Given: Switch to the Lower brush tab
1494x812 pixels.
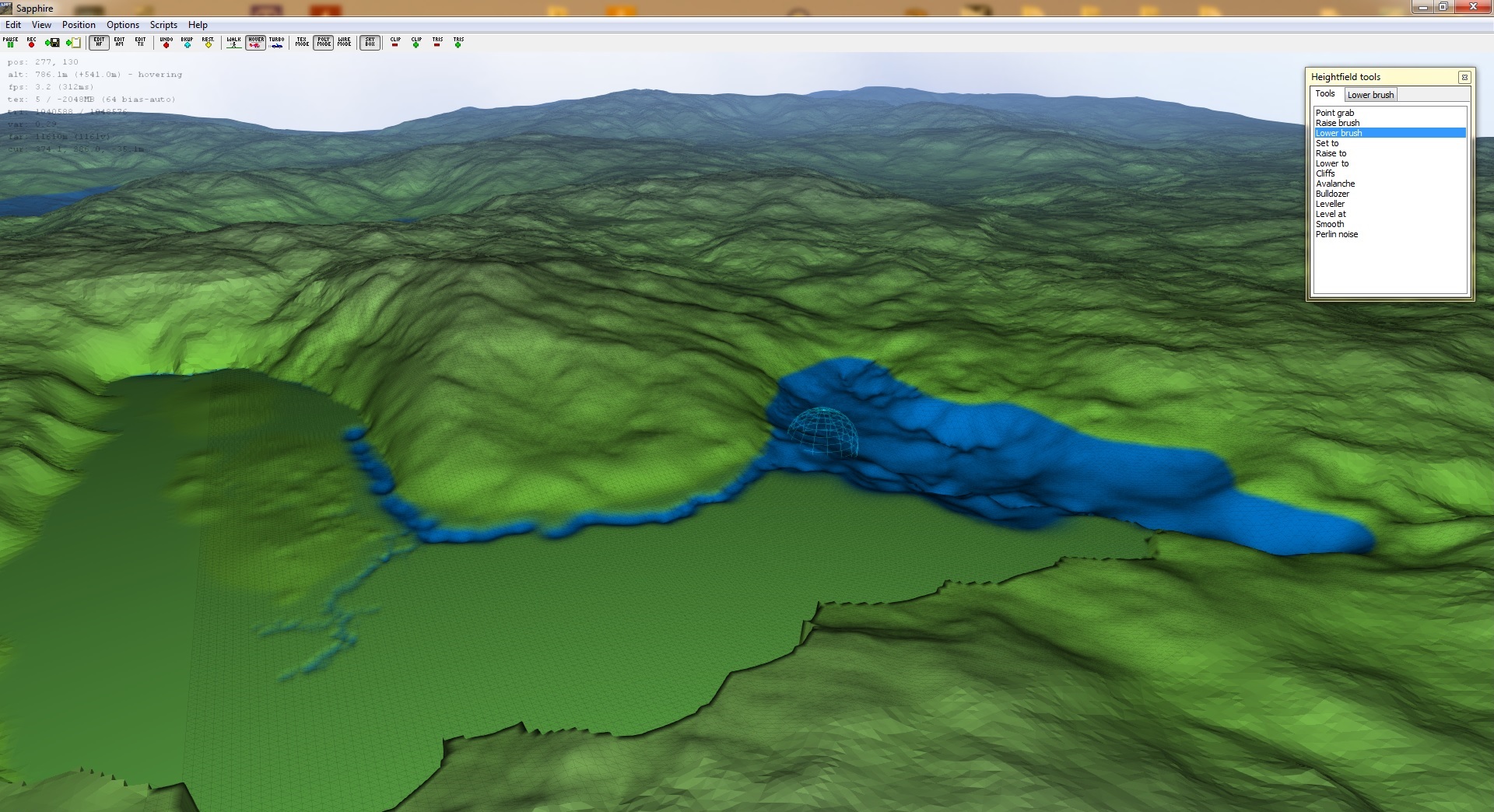Looking at the screenshot, I should [1370, 95].
